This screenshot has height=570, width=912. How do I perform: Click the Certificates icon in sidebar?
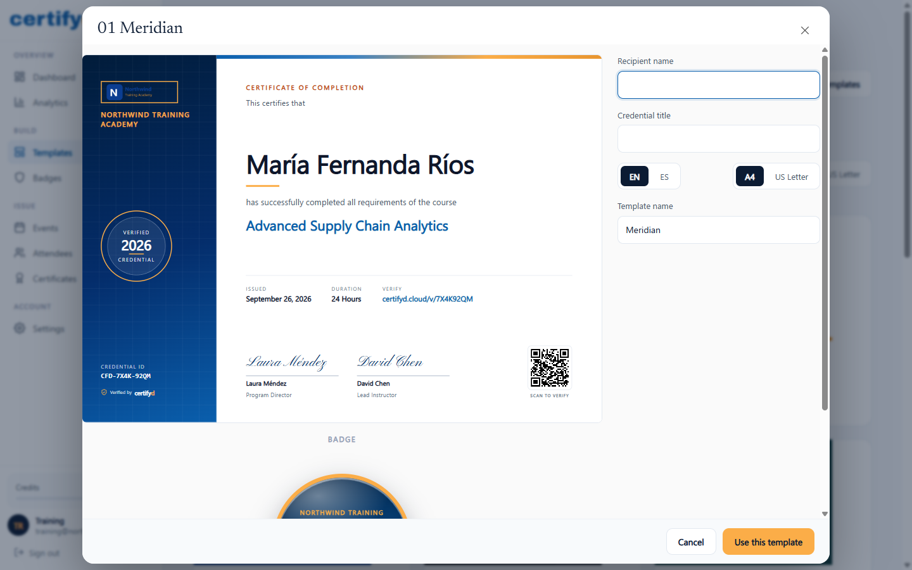pos(20,278)
